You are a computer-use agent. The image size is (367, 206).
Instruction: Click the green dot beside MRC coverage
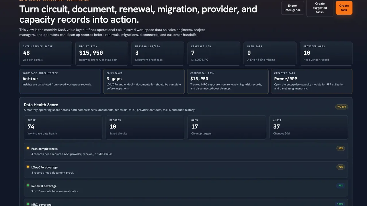point(28,204)
